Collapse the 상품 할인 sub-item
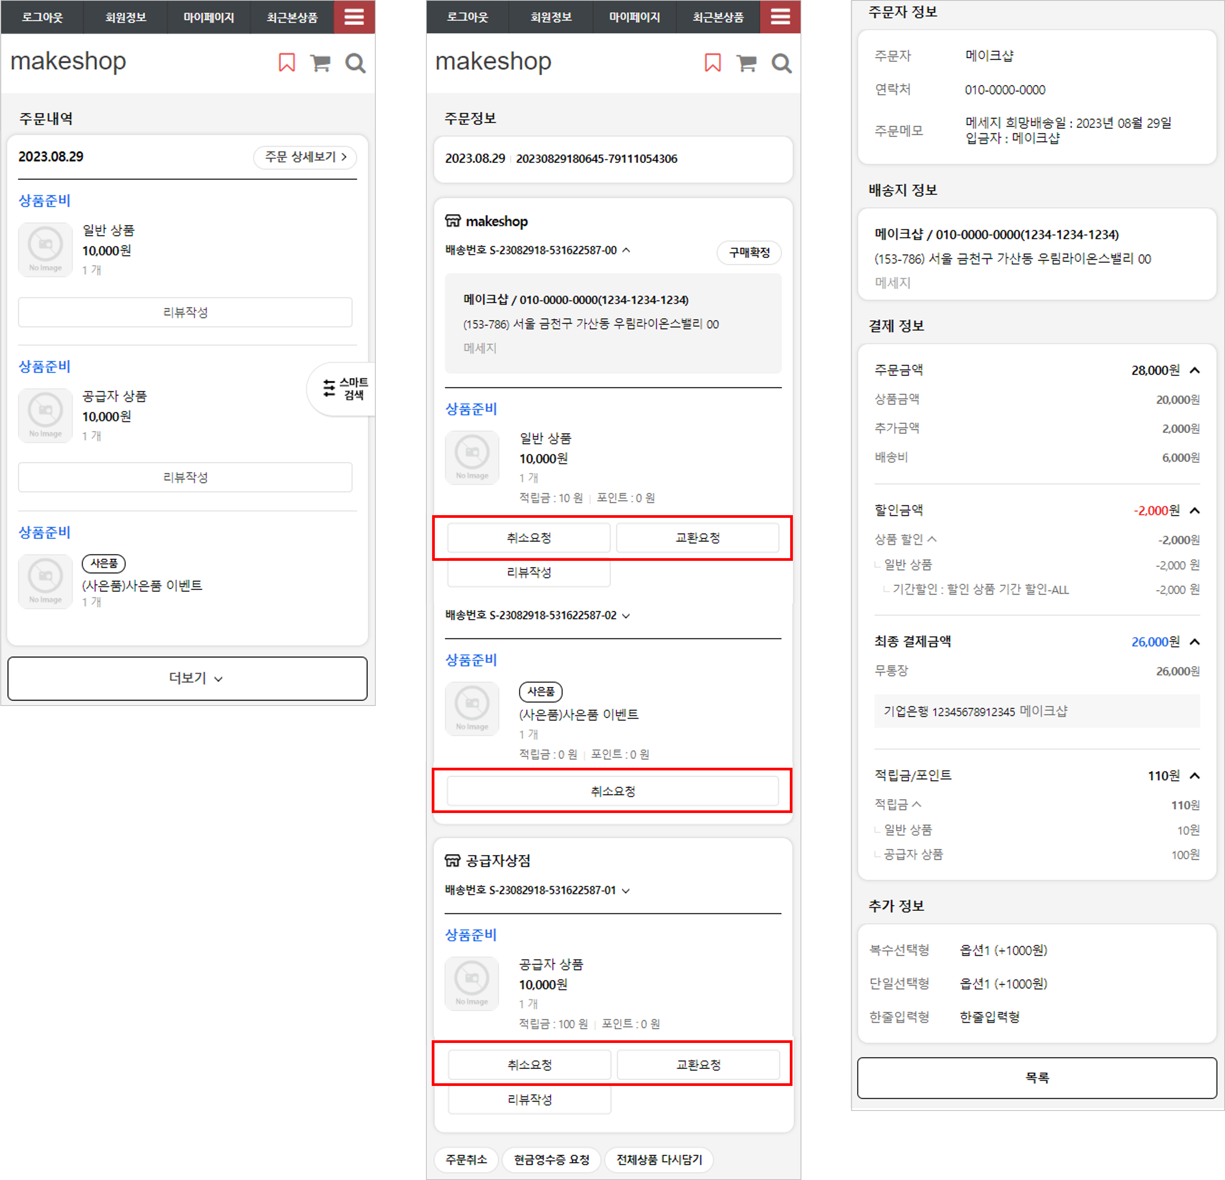Image resolution: width=1225 pixels, height=1180 pixels. (932, 539)
